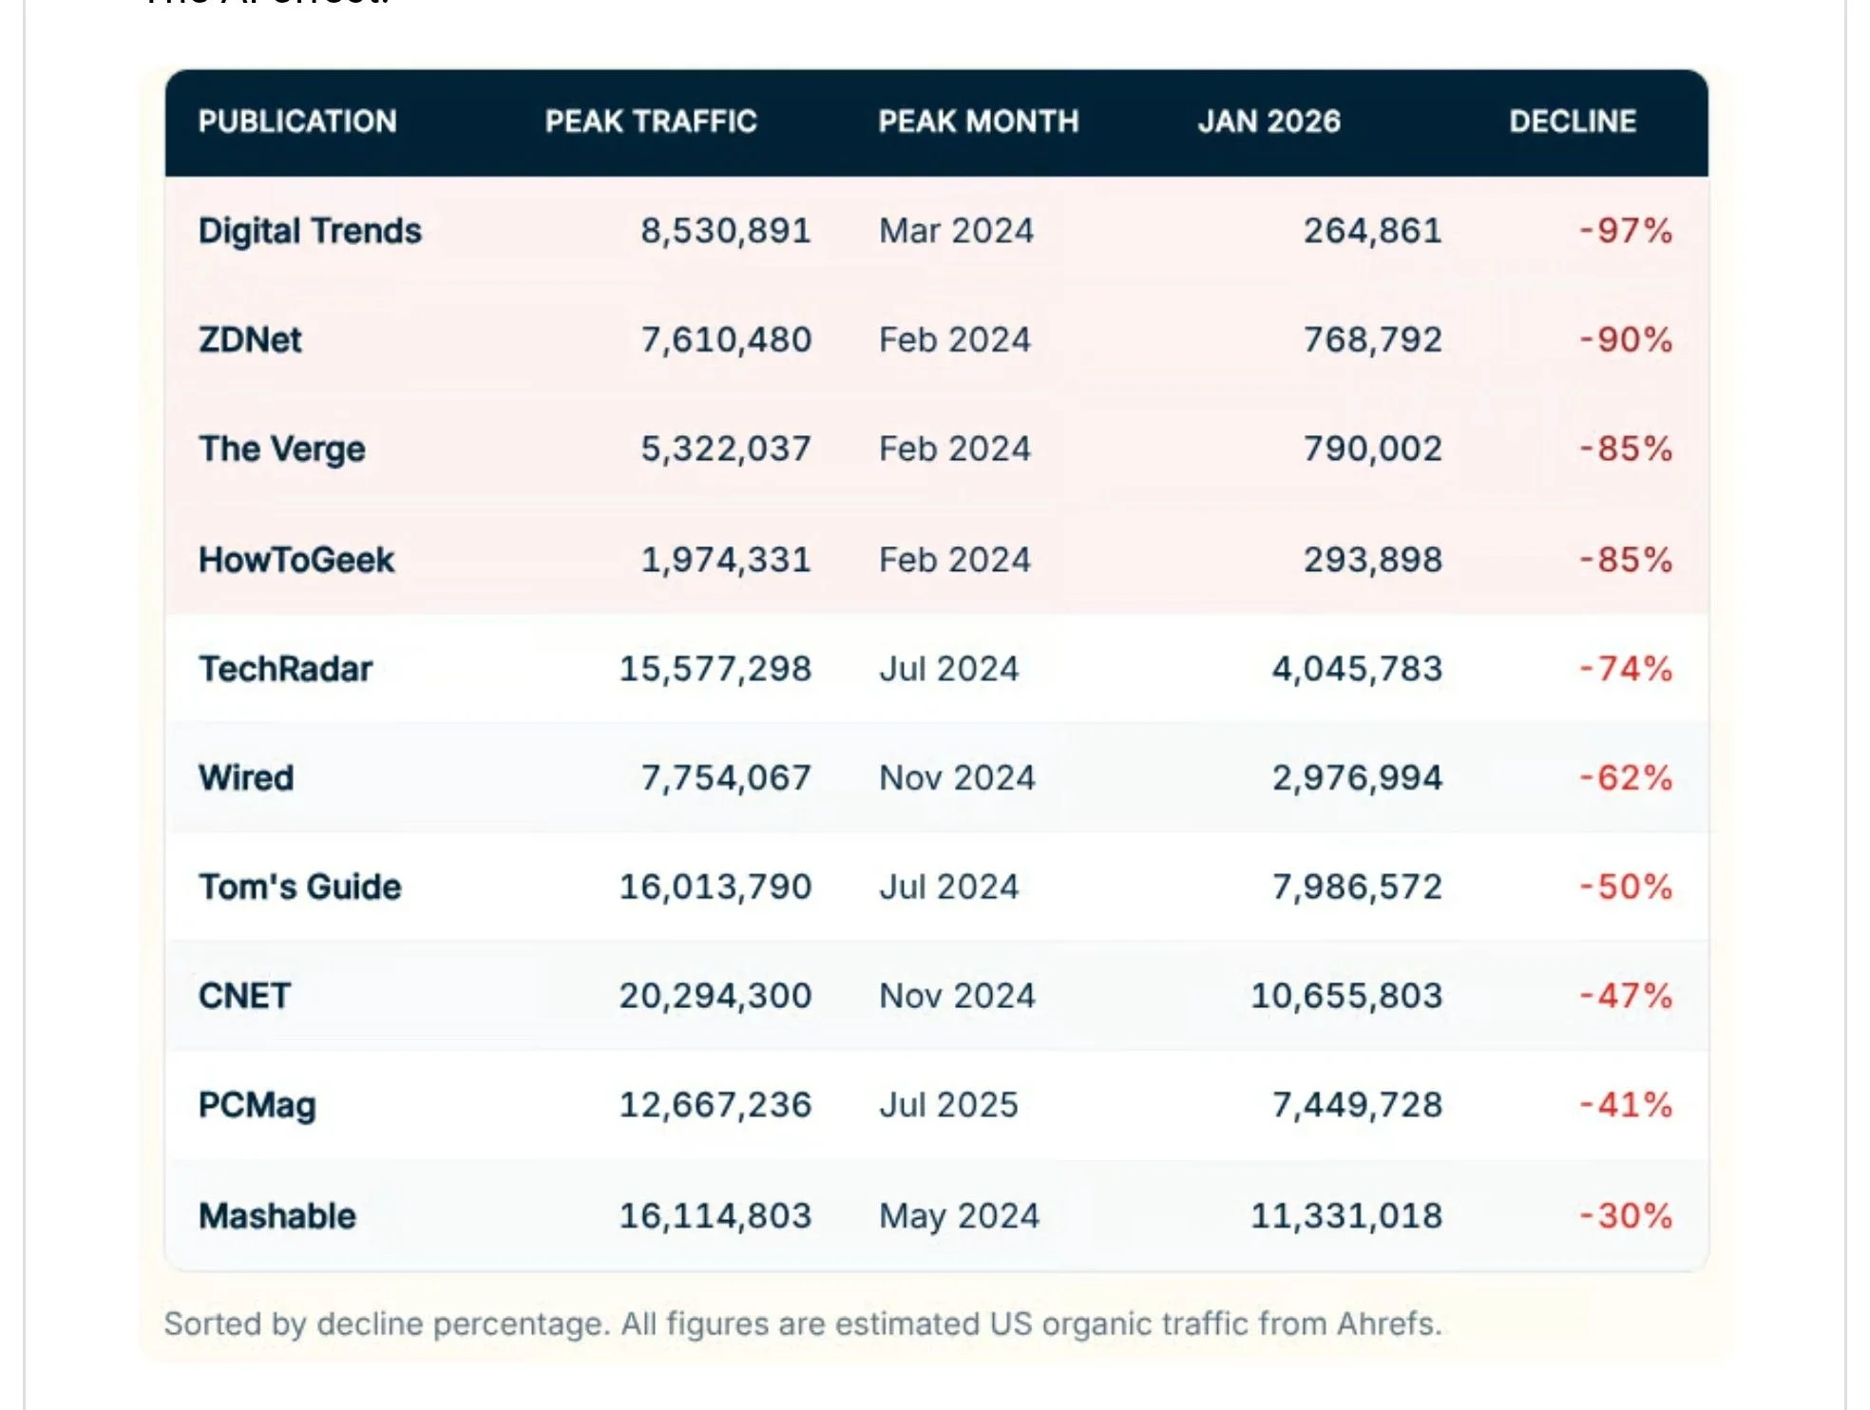1870x1410 pixels.
Task: Click the CNET row label
Action: pyautogui.click(x=244, y=996)
